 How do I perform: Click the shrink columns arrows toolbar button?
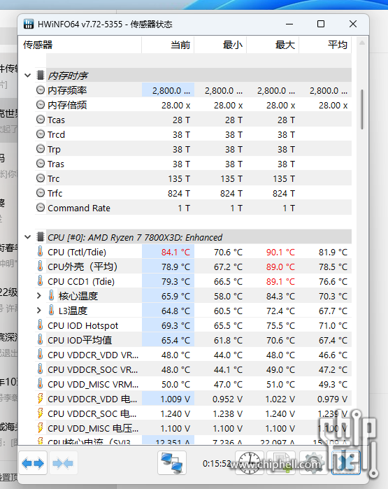tap(63, 463)
